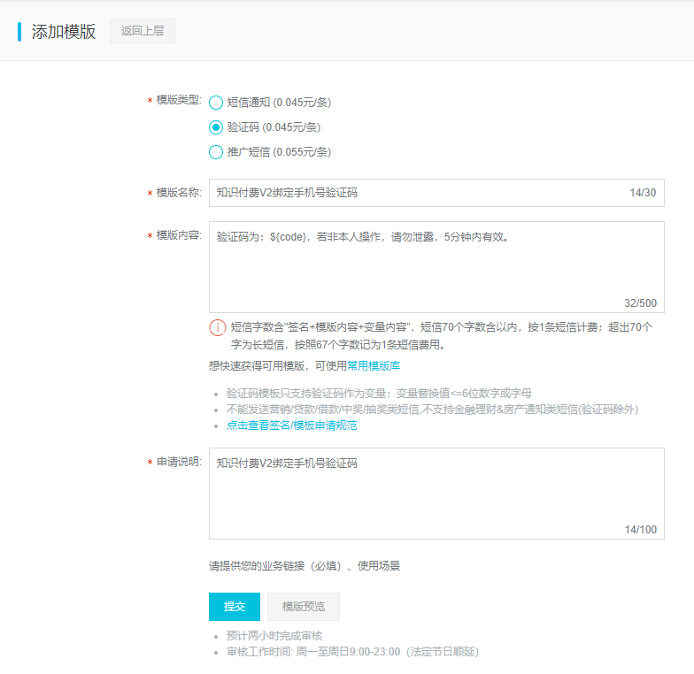
Task: Select the 短信通知 radio option
Action: coord(216,102)
